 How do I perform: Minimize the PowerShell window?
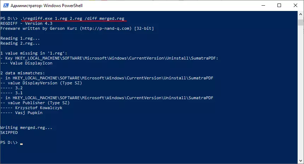click(264, 5)
